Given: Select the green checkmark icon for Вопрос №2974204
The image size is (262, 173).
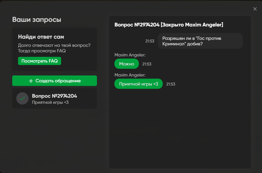Looking at the screenshot, I should tap(22, 99).
